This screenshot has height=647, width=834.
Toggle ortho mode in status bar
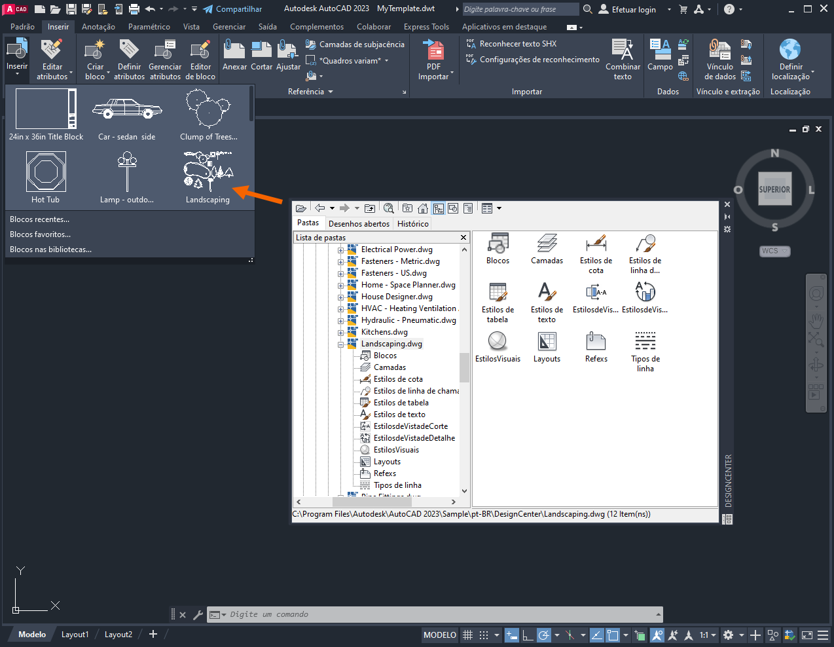527,635
